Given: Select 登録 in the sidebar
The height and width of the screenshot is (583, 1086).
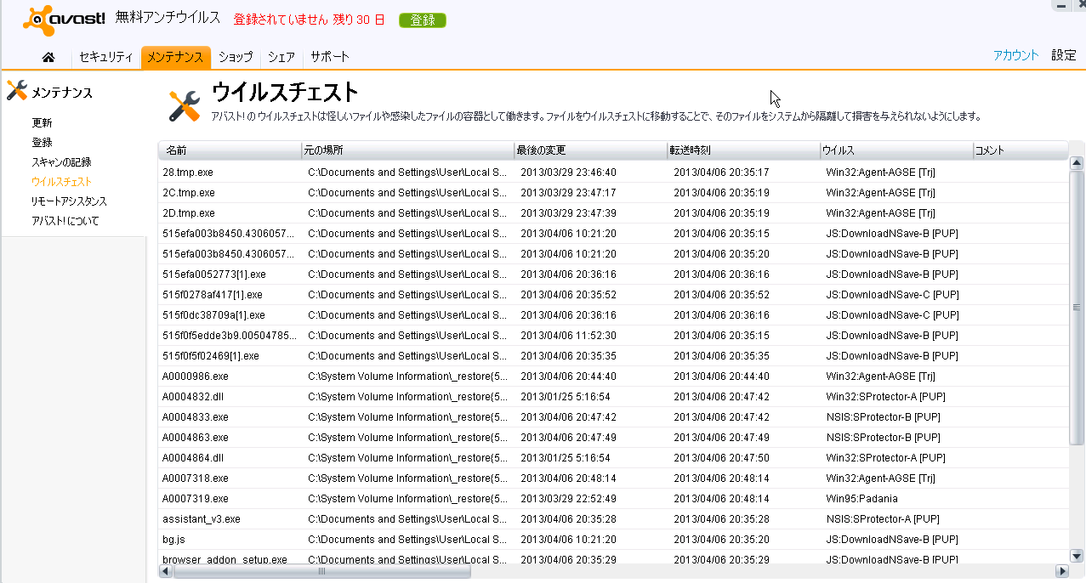Looking at the screenshot, I should click(42, 142).
